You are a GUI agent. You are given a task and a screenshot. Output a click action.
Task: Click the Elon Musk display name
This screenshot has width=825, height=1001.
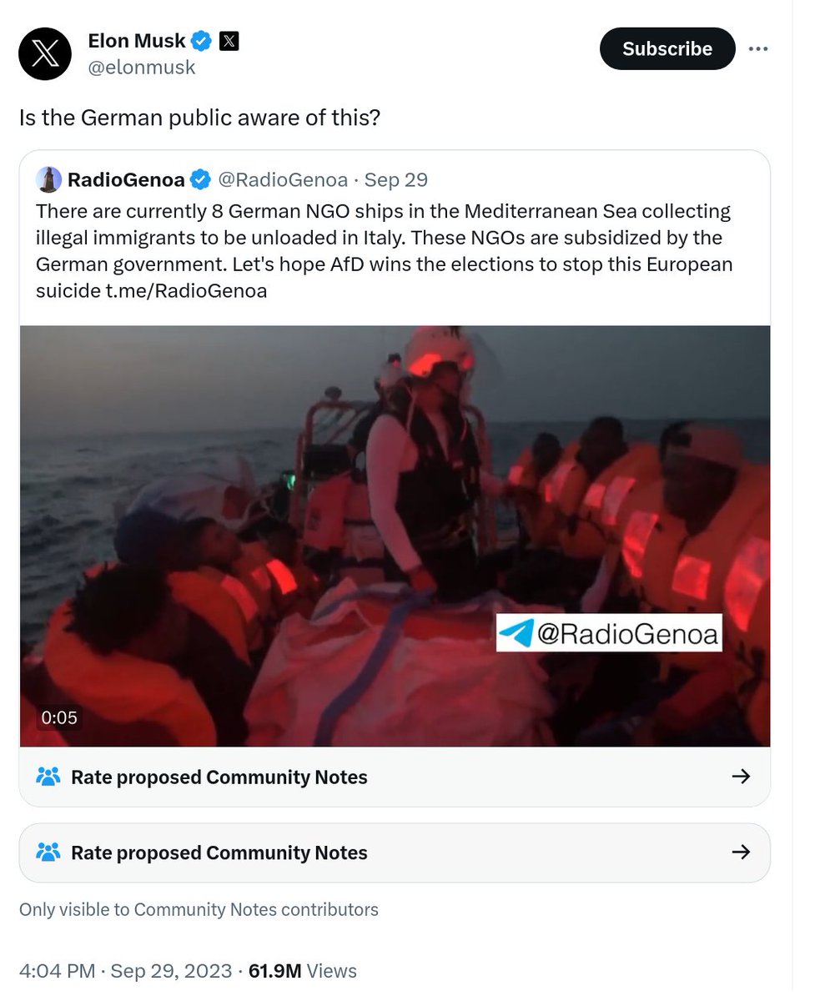[137, 40]
